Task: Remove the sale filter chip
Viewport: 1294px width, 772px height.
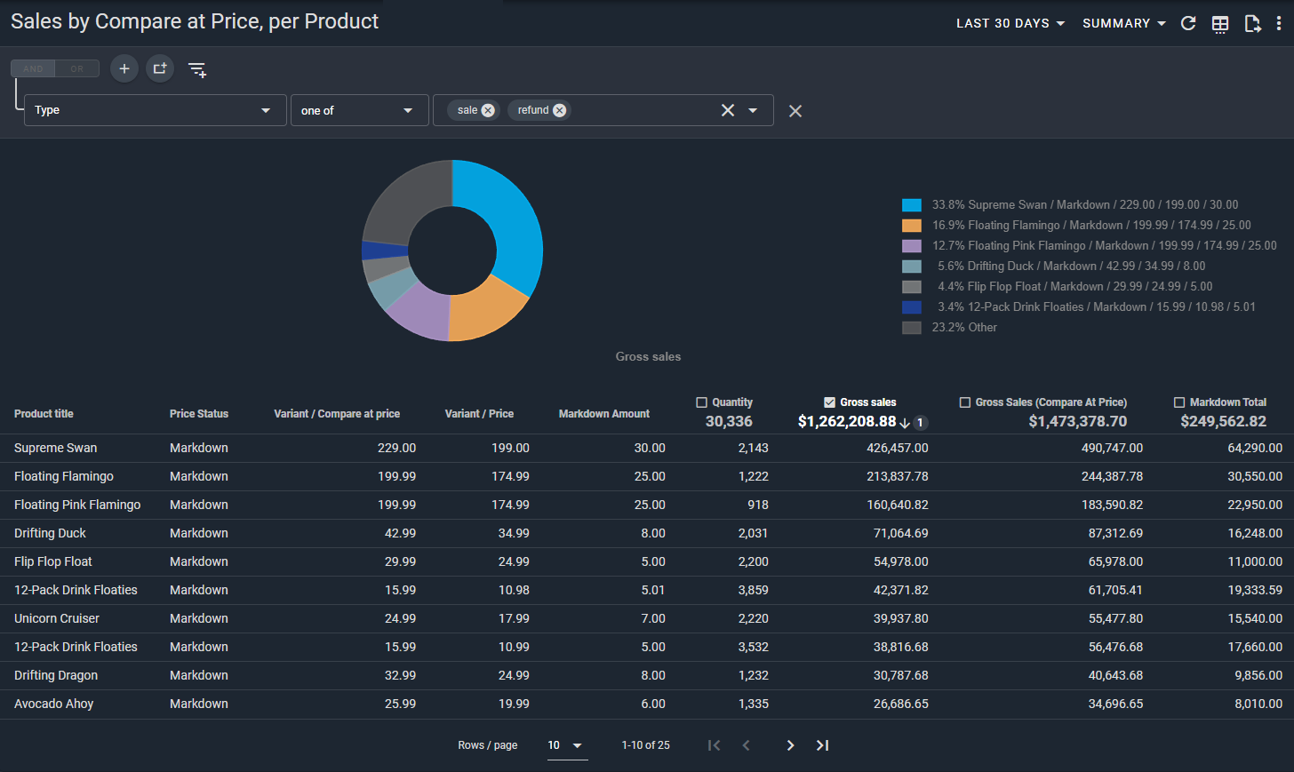Action: (x=488, y=110)
